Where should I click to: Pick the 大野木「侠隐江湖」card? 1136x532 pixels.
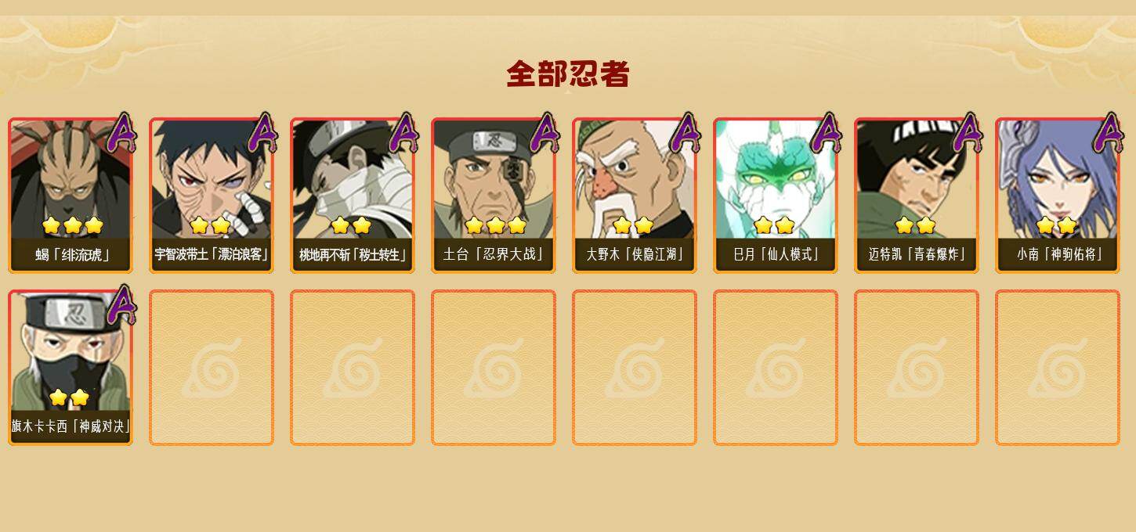click(635, 196)
